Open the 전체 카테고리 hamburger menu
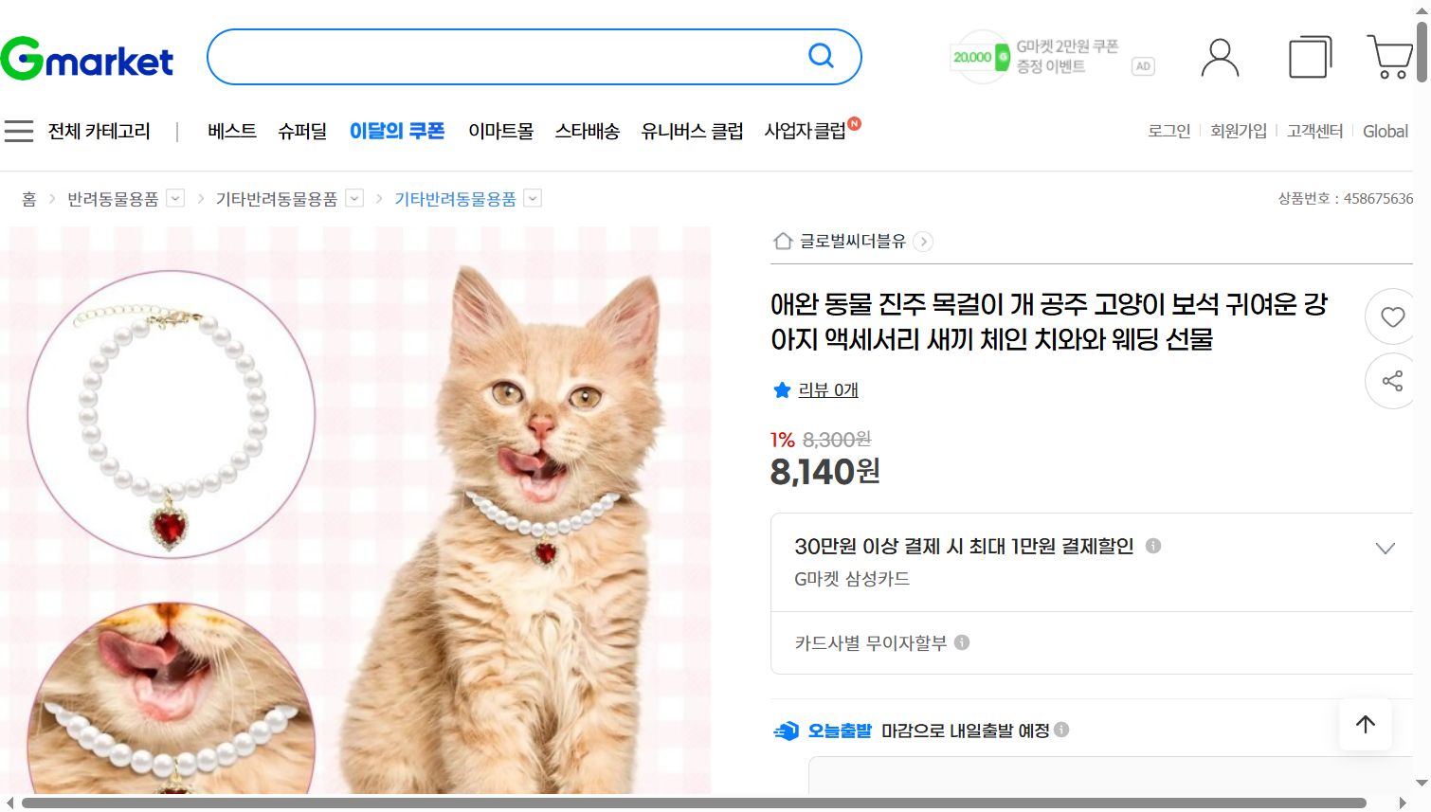1431x812 pixels. [20, 131]
